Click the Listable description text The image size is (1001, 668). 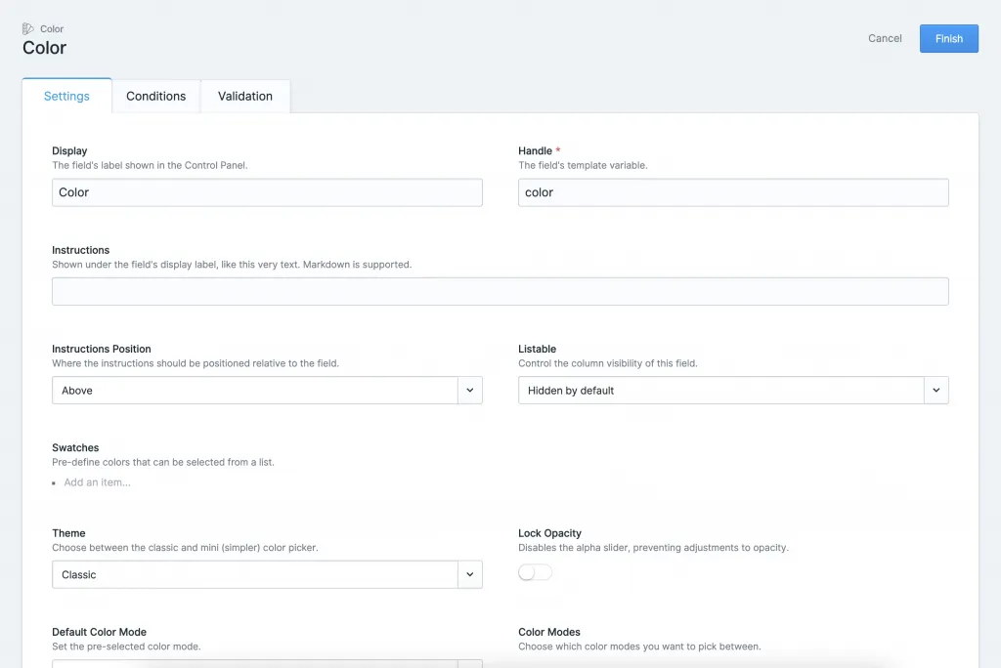coord(608,363)
